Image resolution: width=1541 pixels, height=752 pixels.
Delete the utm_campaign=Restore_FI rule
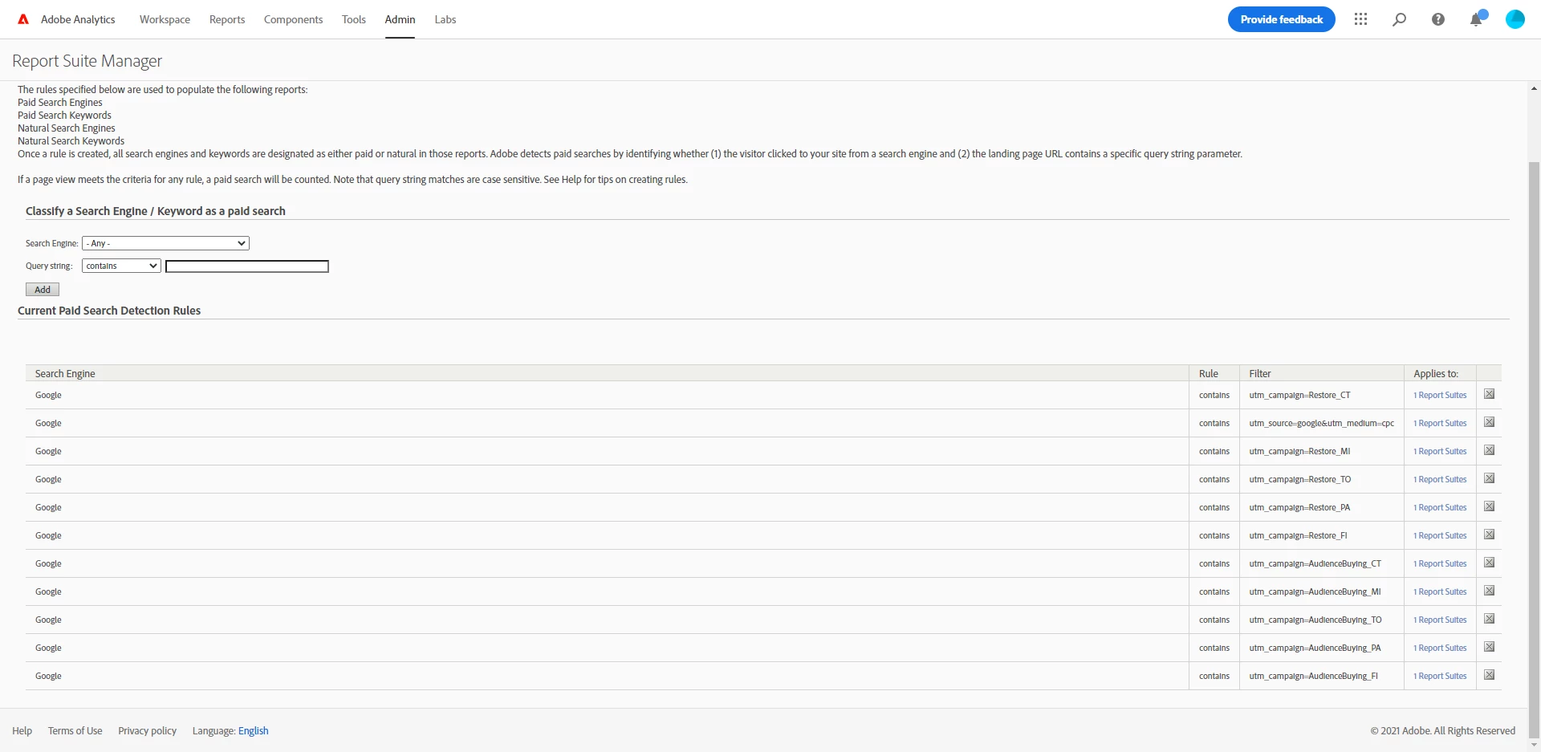1489,535
